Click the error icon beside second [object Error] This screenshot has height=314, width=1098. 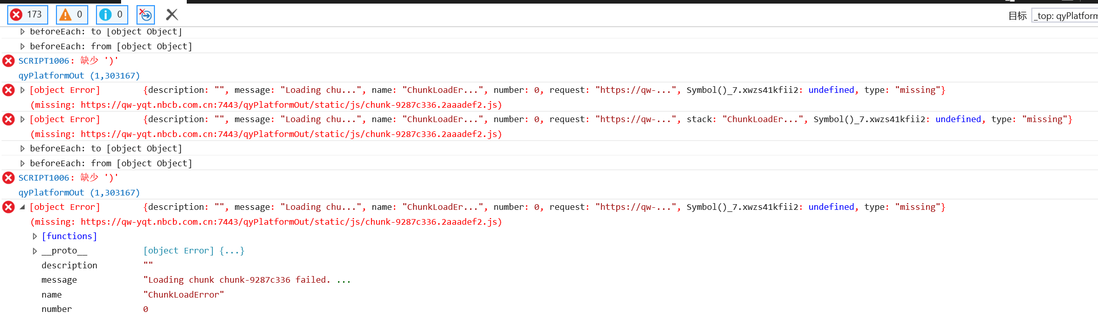click(9, 120)
